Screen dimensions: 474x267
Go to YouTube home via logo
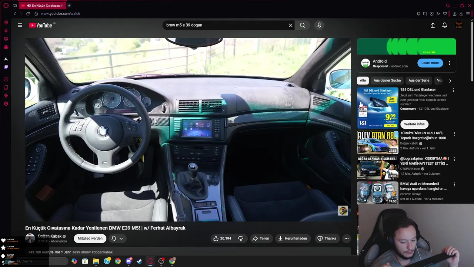click(x=41, y=25)
